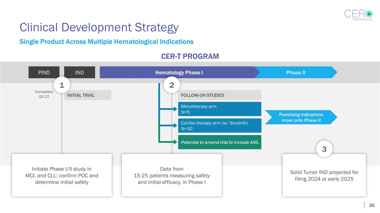
Task: Click the arrow pointing to Monotherapy arm
Action: pos(169,109)
